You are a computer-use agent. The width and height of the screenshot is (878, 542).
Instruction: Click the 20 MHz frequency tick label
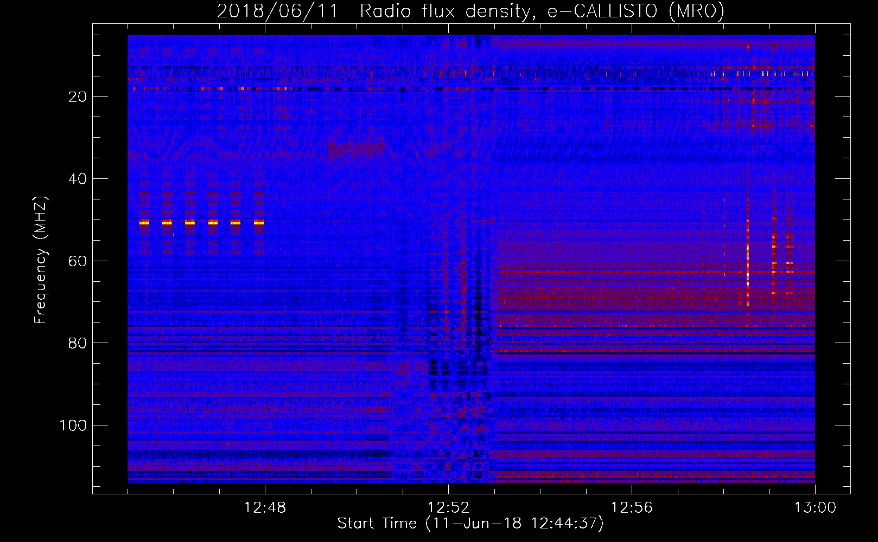point(78,96)
